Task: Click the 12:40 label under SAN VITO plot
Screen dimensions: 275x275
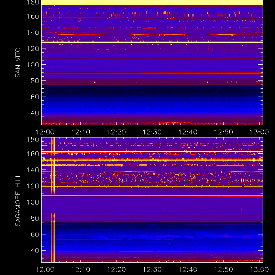Action: [188, 132]
